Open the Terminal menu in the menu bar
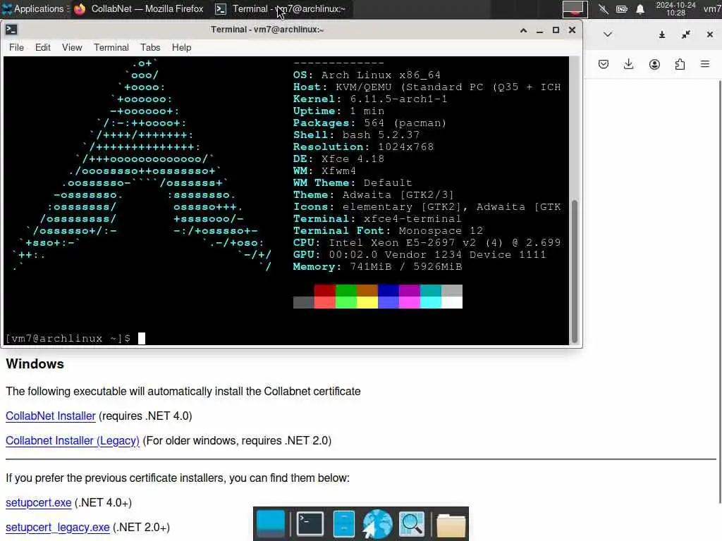Viewport: 722px width, 541px height. click(x=111, y=47)
